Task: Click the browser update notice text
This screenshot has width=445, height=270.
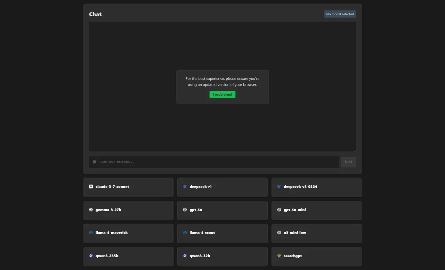Action: pyautogui.click(x=222, y=82)
